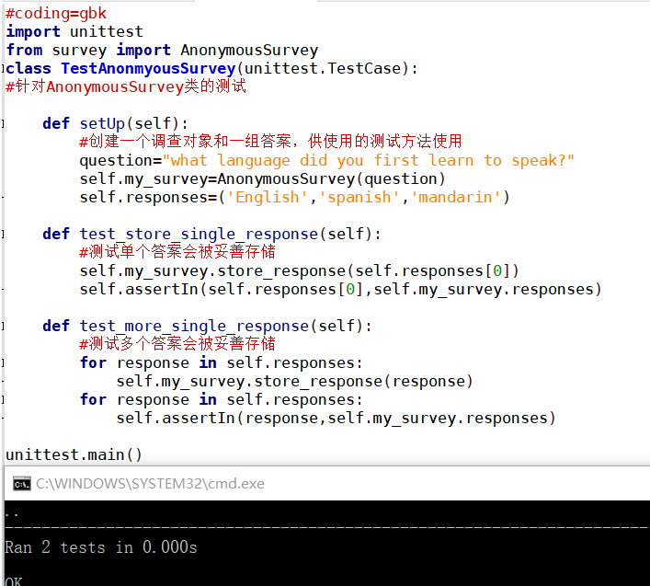The height and width of the screenshot is (586, 650).
Task: Click the function name test_more_single_response
Action: click(194, 327)
